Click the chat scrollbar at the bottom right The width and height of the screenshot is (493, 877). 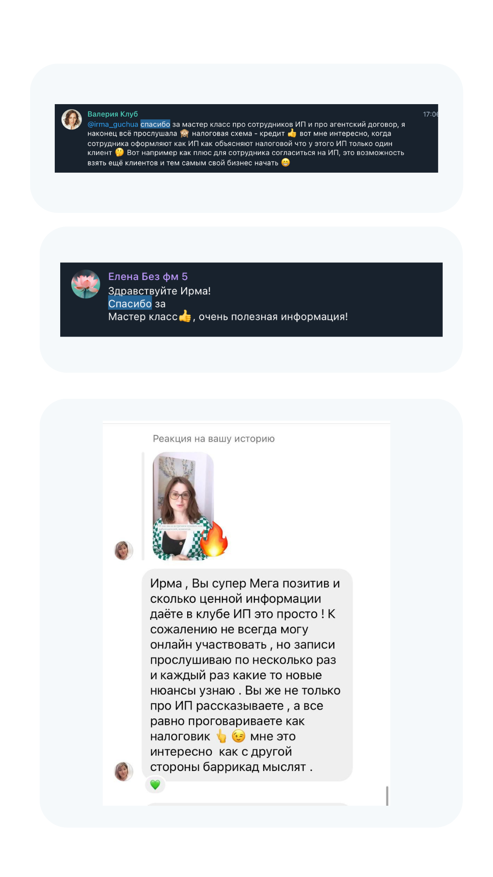[387, 796]
